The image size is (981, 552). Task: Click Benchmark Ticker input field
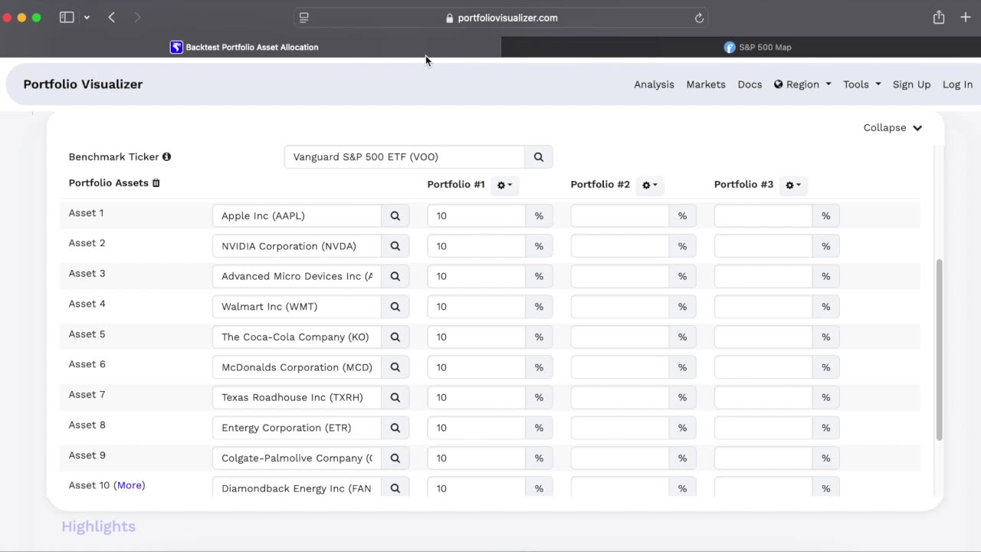(x=405, y=157)
